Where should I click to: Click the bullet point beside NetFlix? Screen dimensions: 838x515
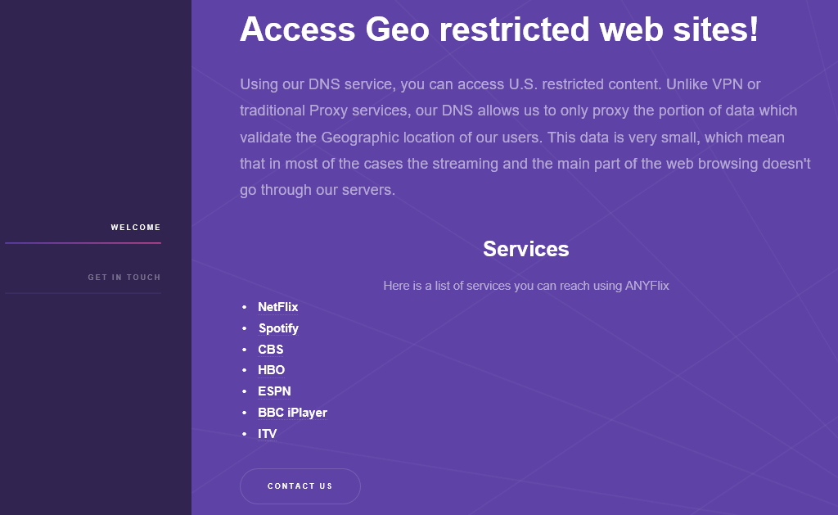pos(244,308)
